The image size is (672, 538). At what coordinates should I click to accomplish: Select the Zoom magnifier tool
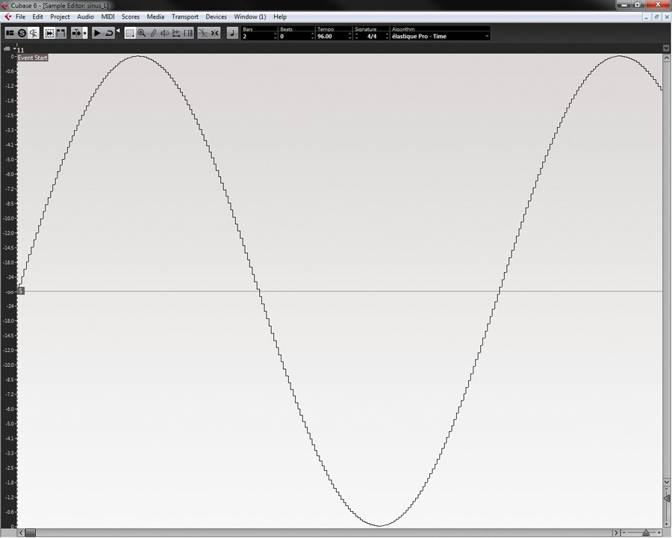(141, 33)
